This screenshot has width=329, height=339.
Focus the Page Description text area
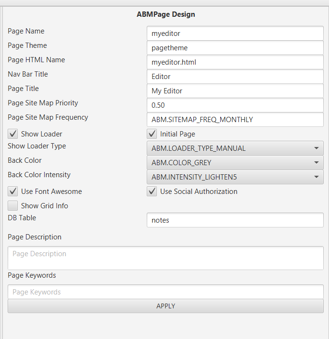(165, 258)
